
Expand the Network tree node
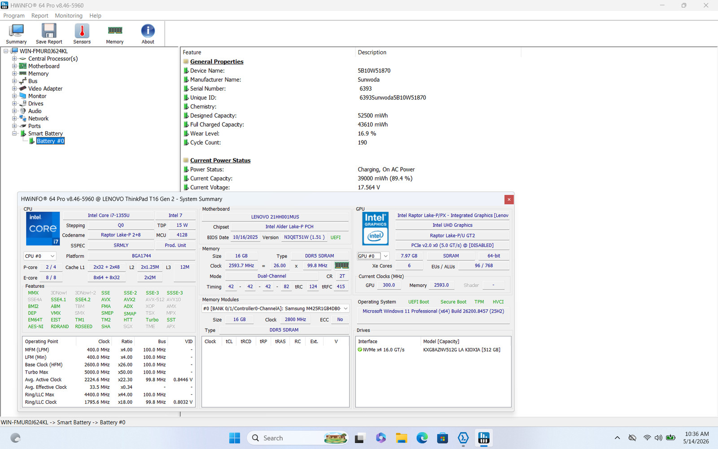click(x=14, y=119)
